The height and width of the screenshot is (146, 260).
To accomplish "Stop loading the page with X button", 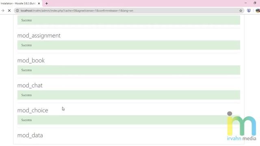I will coord(9,11).
